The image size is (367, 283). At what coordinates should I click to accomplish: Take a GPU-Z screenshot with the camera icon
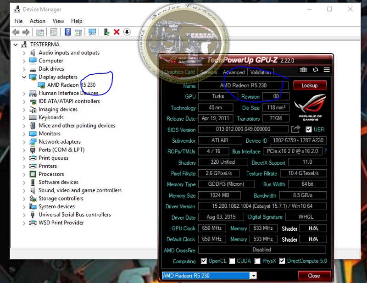304,70
